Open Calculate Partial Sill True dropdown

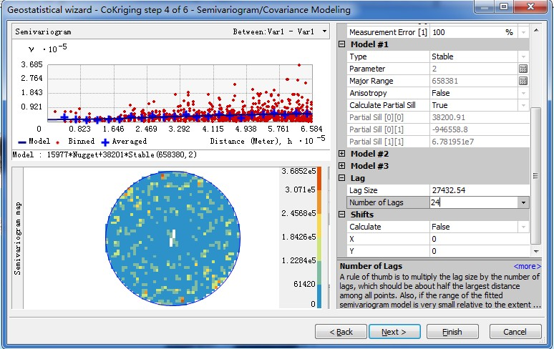point(523,105)
